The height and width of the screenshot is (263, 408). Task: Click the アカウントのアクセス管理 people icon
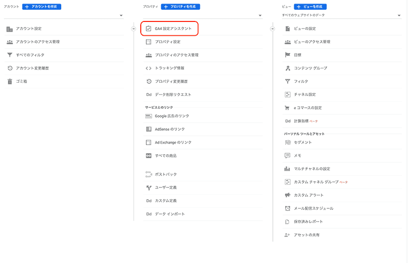click(x=10, y=42)
